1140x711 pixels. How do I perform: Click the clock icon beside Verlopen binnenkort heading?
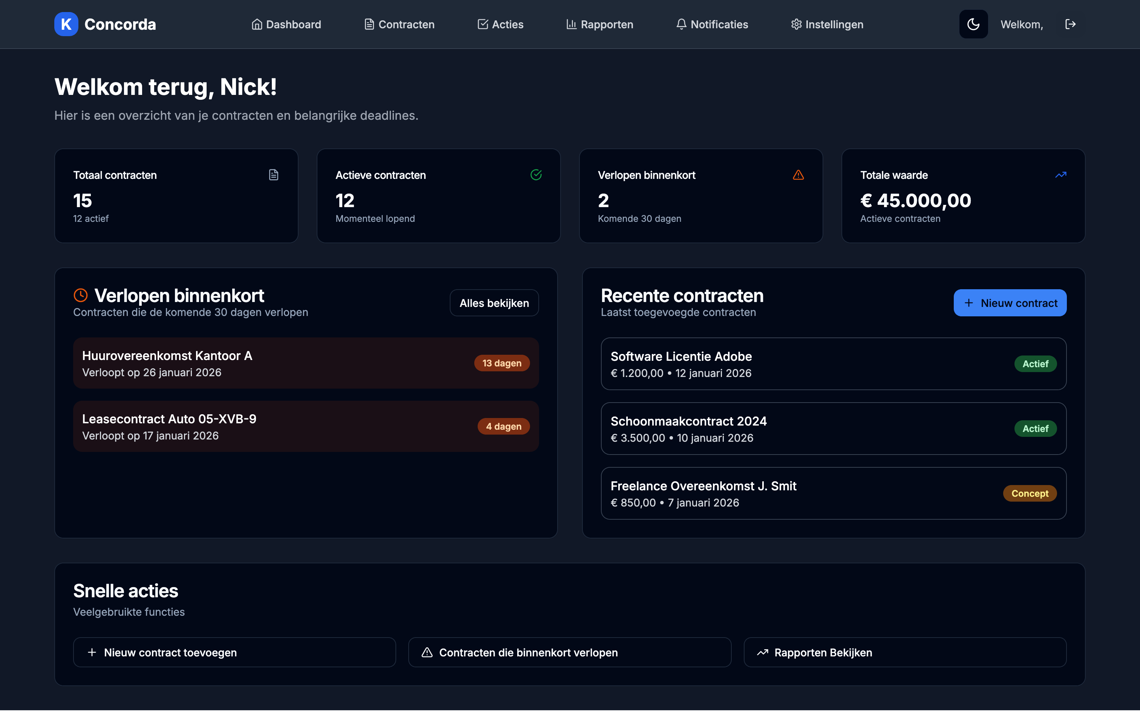click(x=81, y=295)
